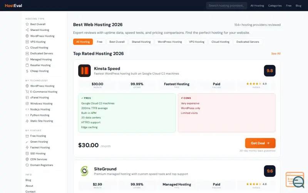The height and width of the screenshot is (193, 308).
Task: Click the Managed Hosting shield icon
Action: [x=27, y=59]
